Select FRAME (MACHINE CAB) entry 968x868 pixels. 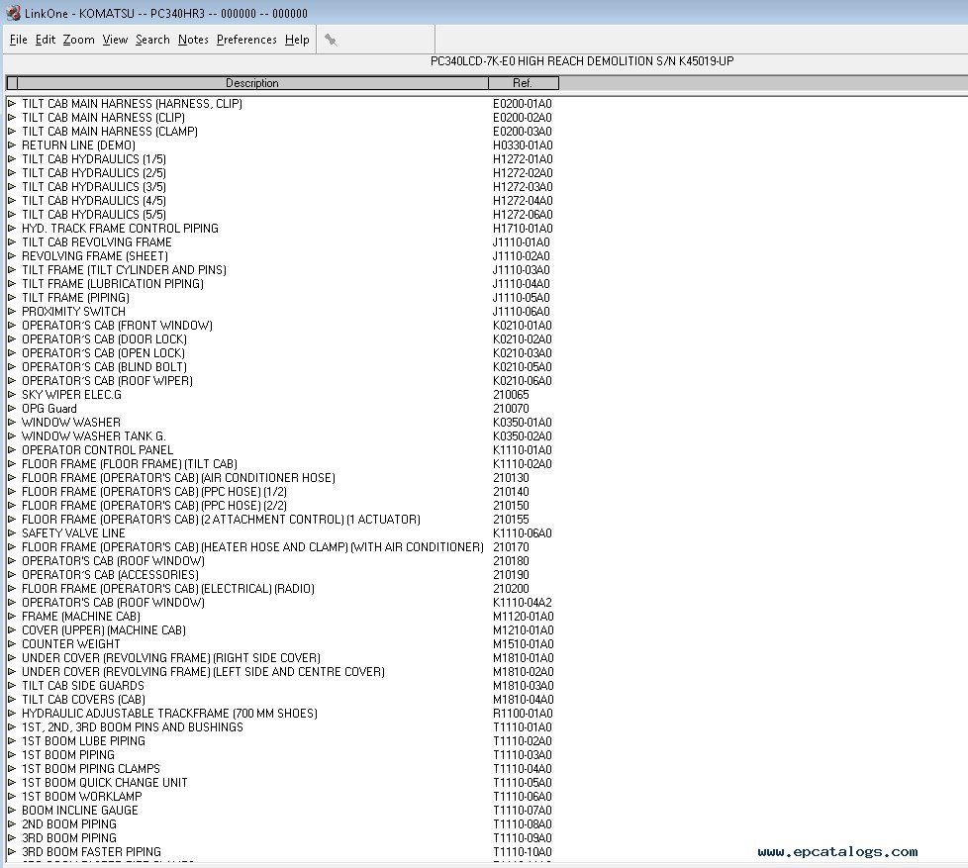coord(81,617)
